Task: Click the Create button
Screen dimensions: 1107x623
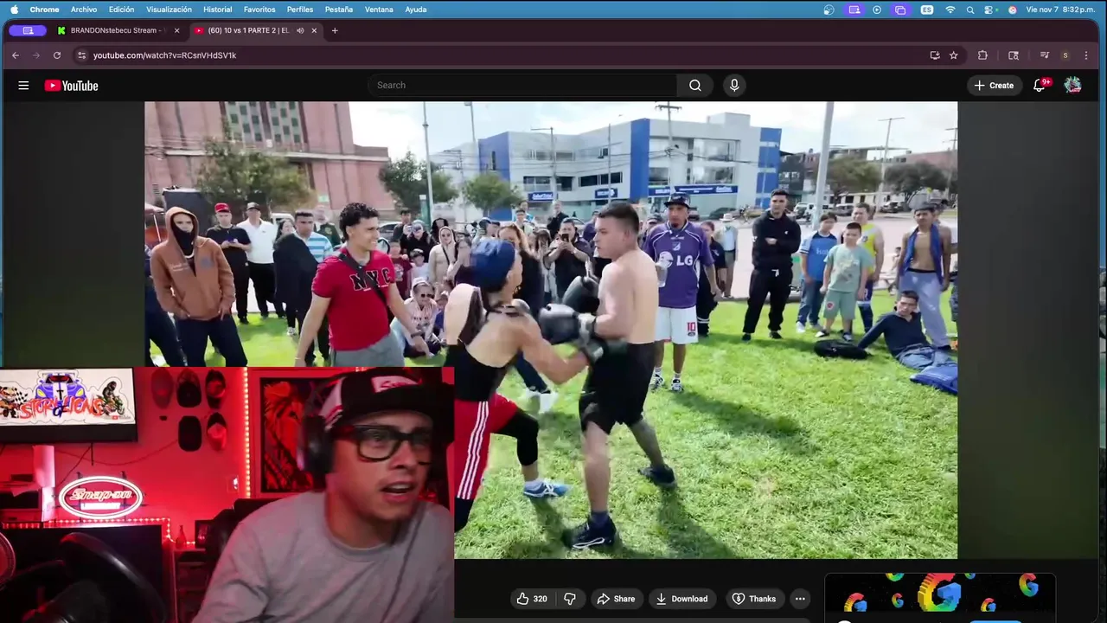Action: (995, 85)
